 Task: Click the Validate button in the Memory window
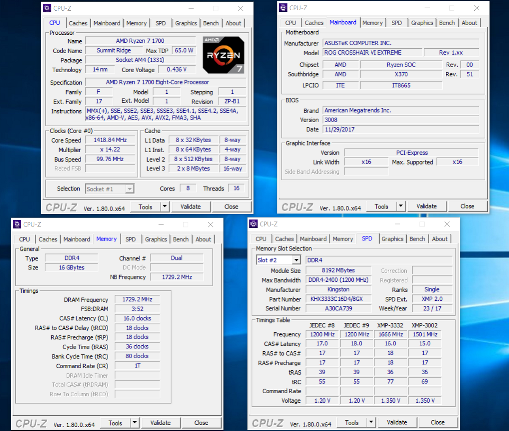coord(161,423)
